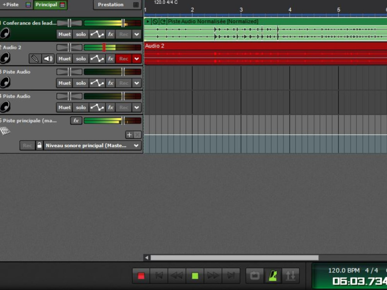The width and height of the screenshot is (387, 290).
Task: Open fx on Audio 2 track
Action: pyautogui.click(x=111, y=59)
